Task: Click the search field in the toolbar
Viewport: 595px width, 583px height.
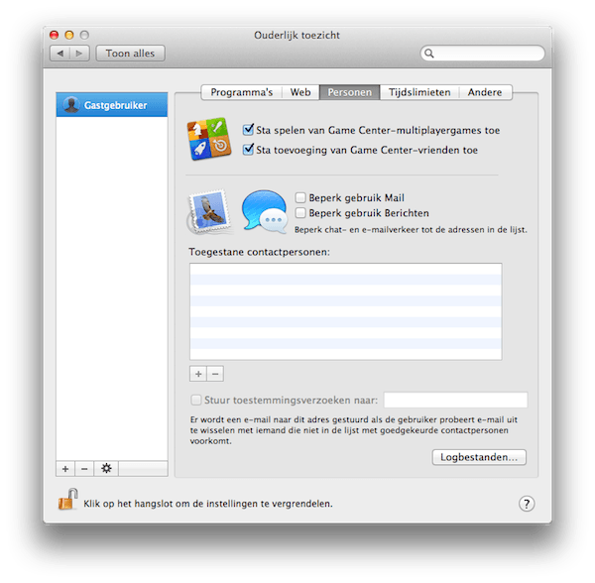Action: coord(482,54)
